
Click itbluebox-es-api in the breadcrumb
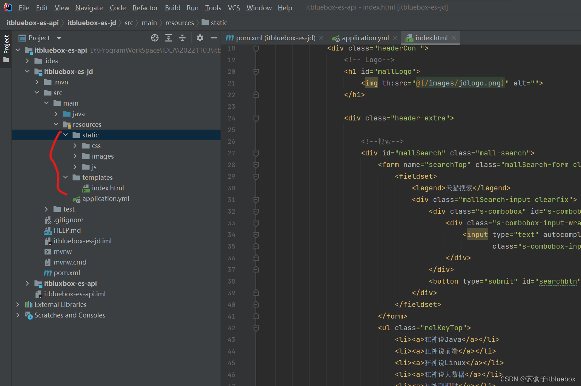coord(33,23)
